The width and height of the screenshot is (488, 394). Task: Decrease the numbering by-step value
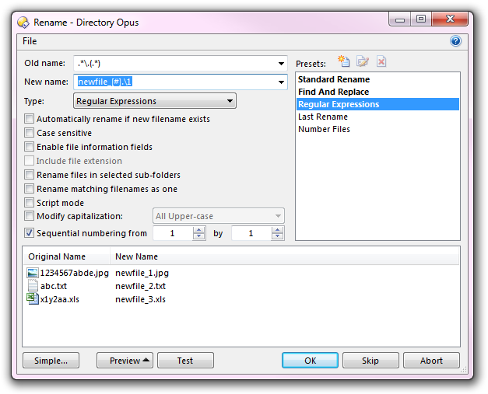(x=277, y=236)
